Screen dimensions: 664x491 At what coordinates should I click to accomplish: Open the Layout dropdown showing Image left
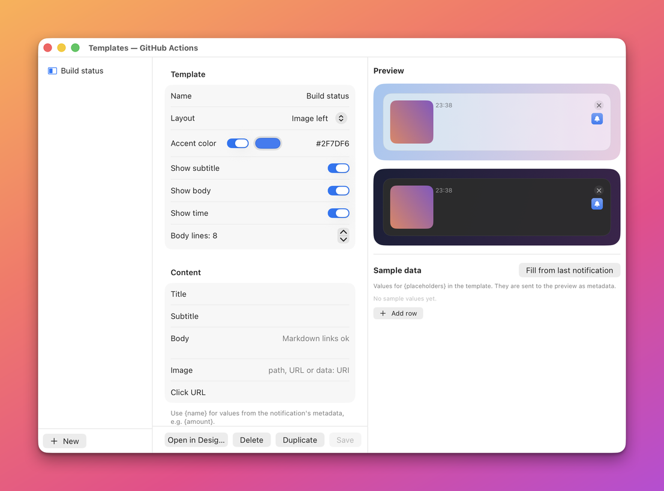(320, 119)
